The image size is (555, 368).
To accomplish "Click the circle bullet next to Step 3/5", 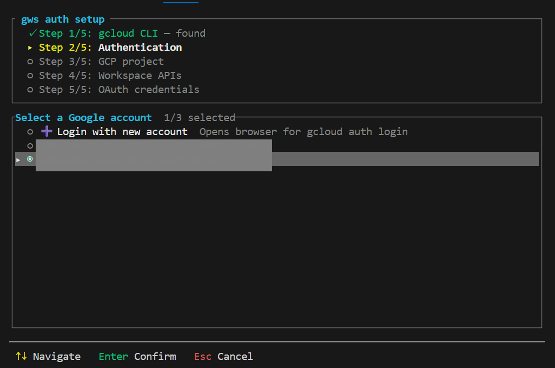I will tap(30, 62).
